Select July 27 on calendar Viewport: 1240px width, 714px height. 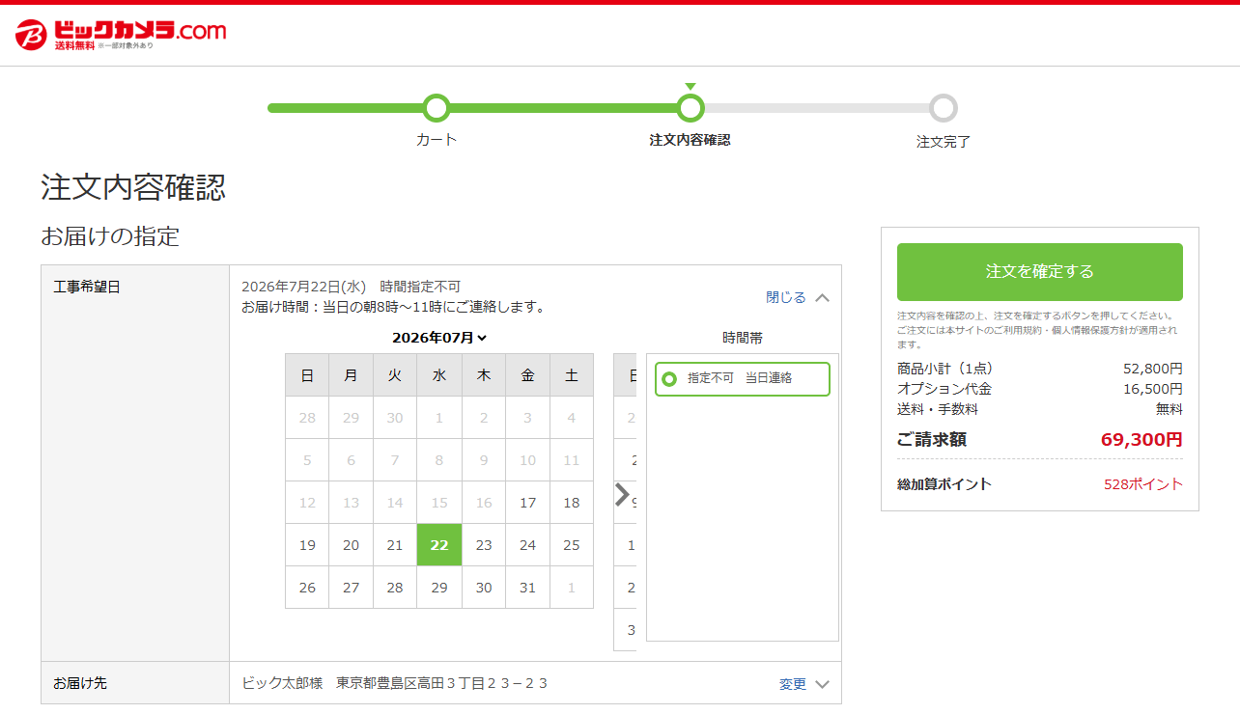(x=352, y=588)
